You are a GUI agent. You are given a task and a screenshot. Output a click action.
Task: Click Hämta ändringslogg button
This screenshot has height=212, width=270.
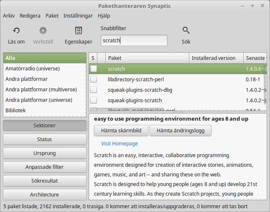pyautogui.click(x=181, y=131)
